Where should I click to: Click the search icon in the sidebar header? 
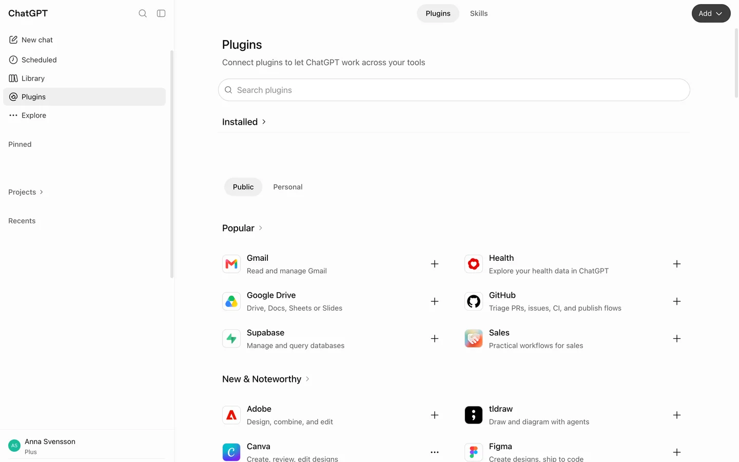pos(143,13)
